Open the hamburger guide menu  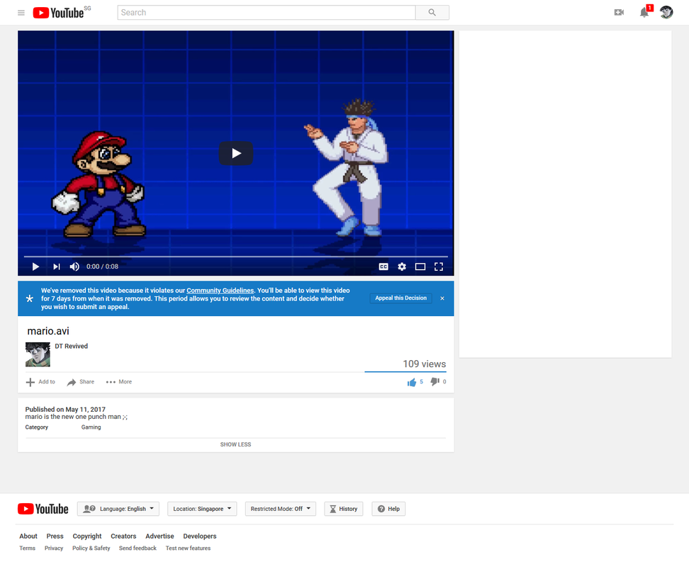pyautogui.click(x=21, y=13)
